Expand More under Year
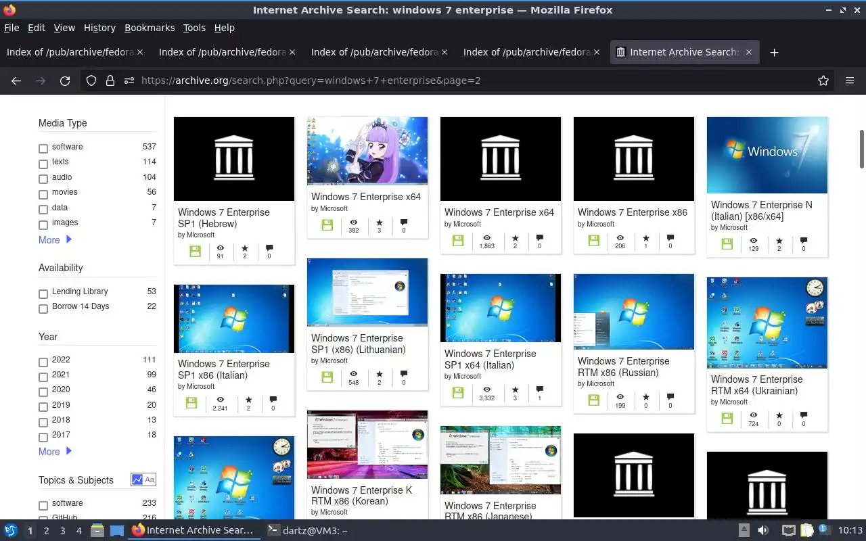866x541 pixels. point(55,452)
